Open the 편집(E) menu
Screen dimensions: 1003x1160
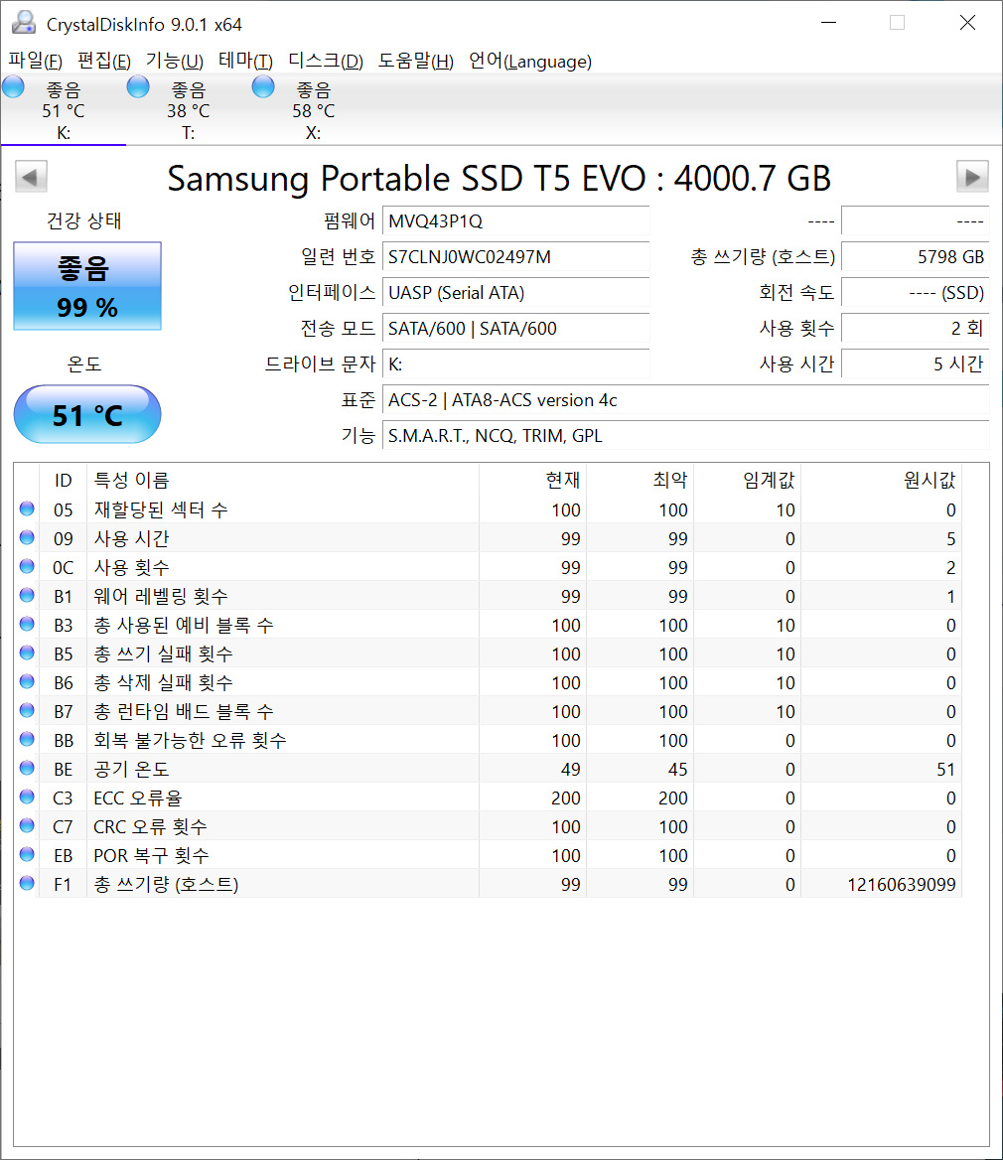(x=103, y=62)
